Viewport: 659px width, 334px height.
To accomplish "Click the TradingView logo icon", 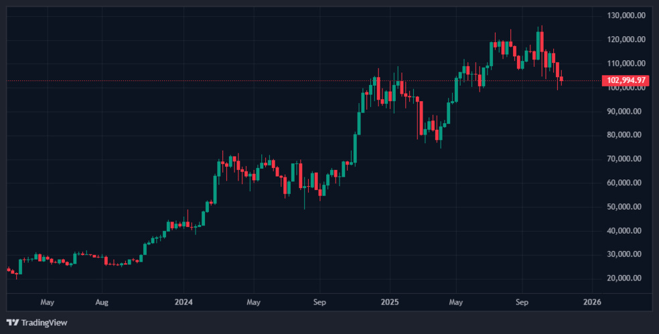I will (x=13, y=323).
